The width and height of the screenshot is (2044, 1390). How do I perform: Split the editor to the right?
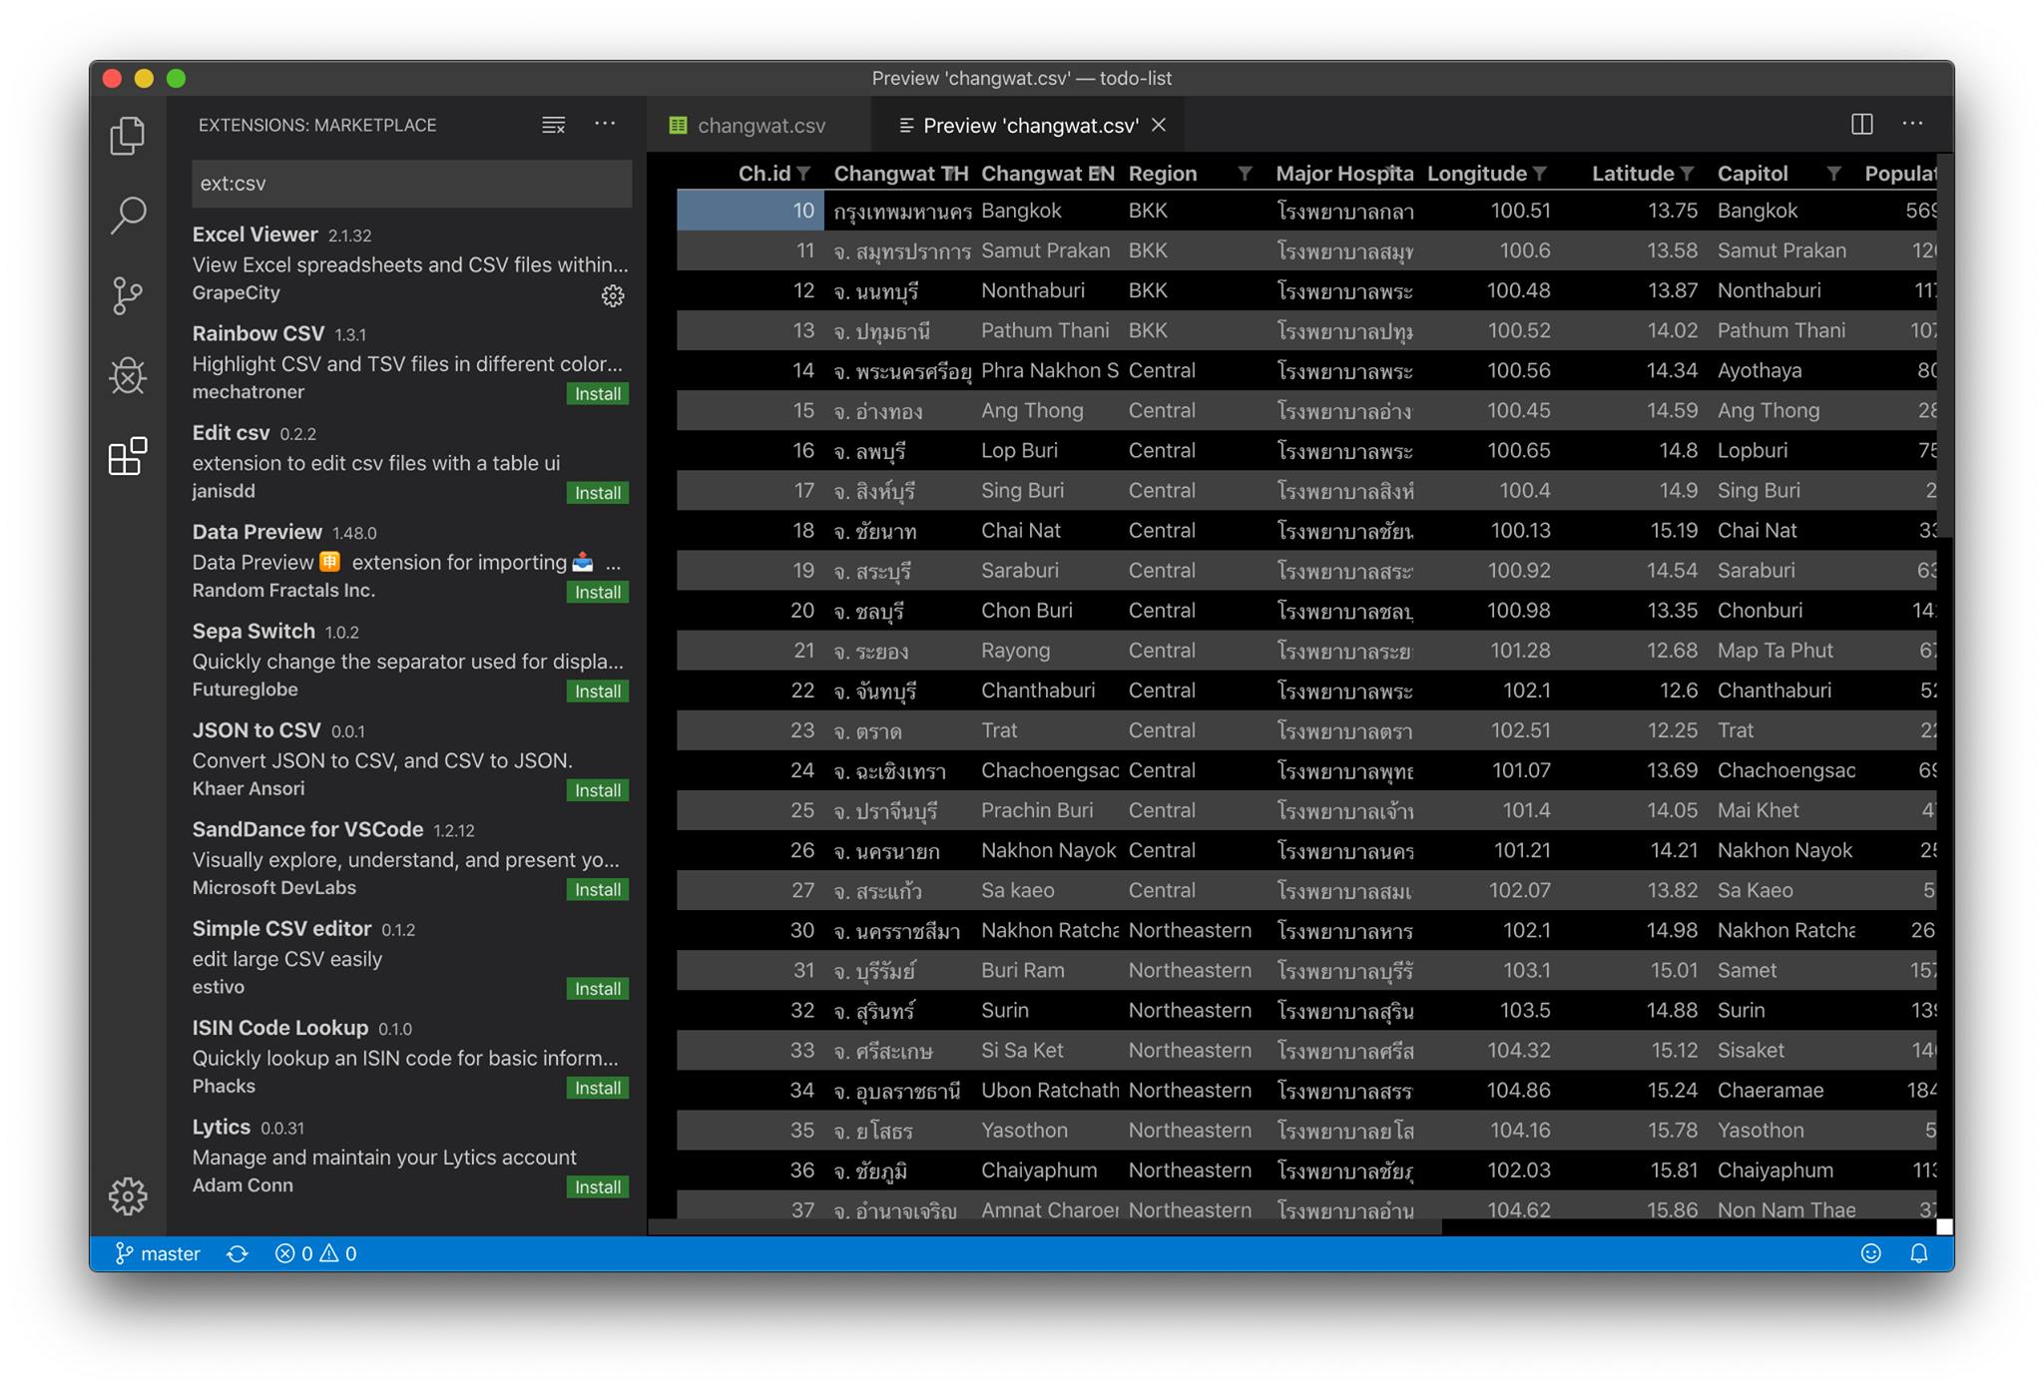[1862, 124]
